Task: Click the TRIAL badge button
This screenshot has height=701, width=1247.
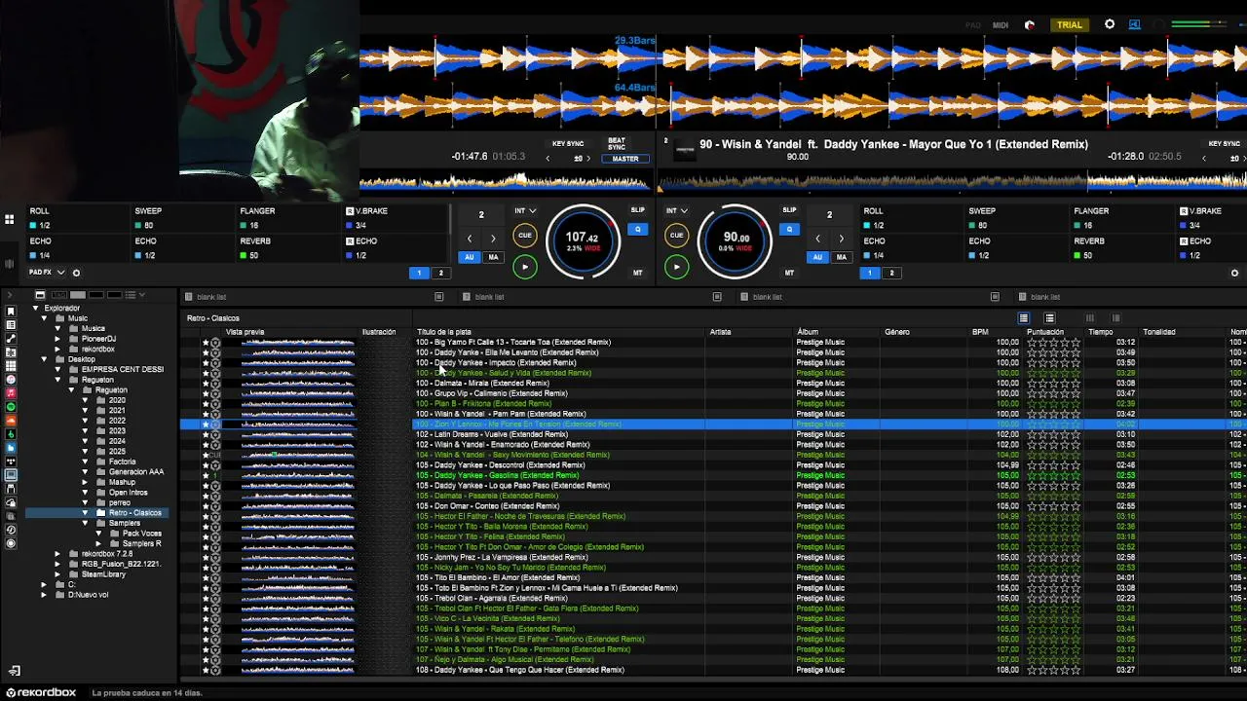Action: (1070, 24)
